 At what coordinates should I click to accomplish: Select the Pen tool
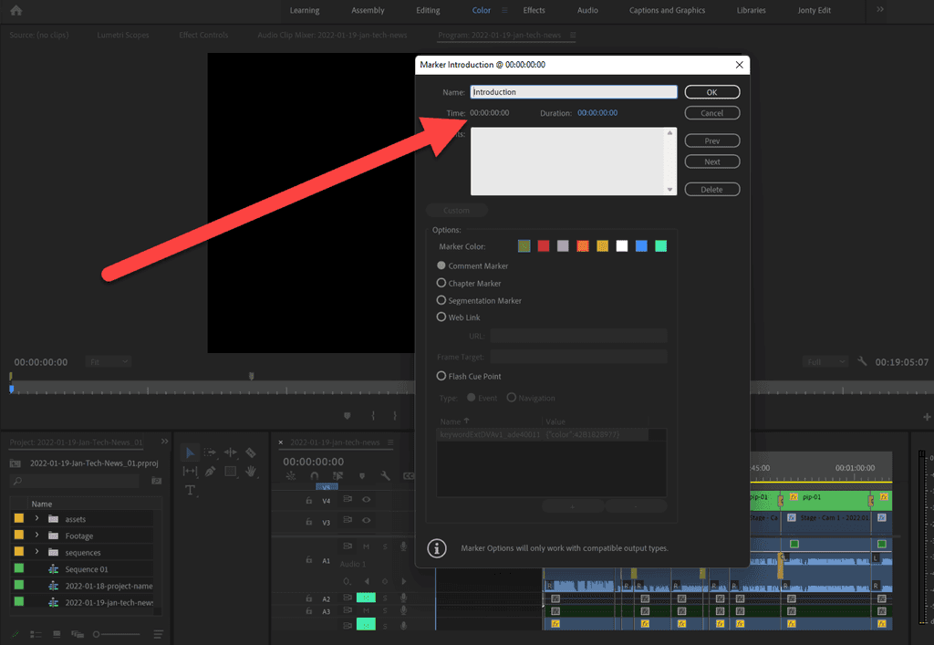(x=210, y=472)
